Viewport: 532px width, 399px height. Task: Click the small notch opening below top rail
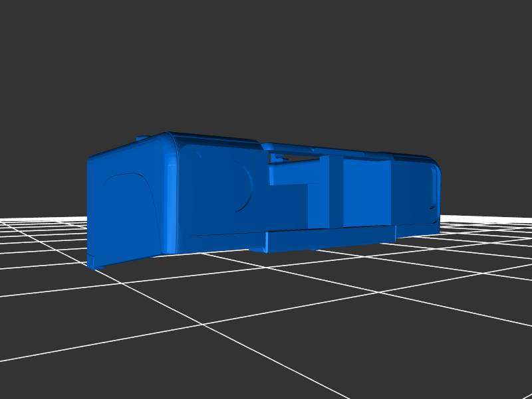click(281, 158)
